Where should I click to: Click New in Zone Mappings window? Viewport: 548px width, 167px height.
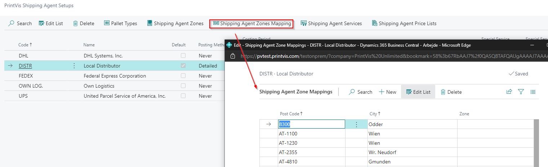[x=388, y=92]
